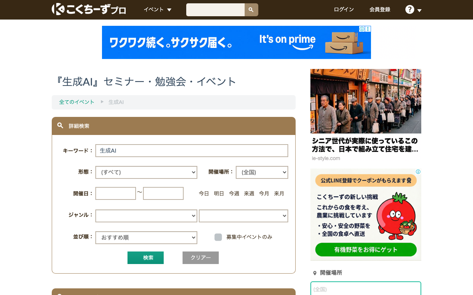The width and height of the screenshot is (473, 295).
Task: Click the senior crowd street photo ad
Action: click(x=366, y=101)
